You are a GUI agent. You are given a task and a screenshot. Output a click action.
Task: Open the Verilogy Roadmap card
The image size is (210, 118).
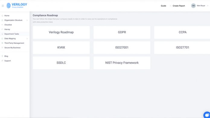pyautogui.click(x=61, y=32)
